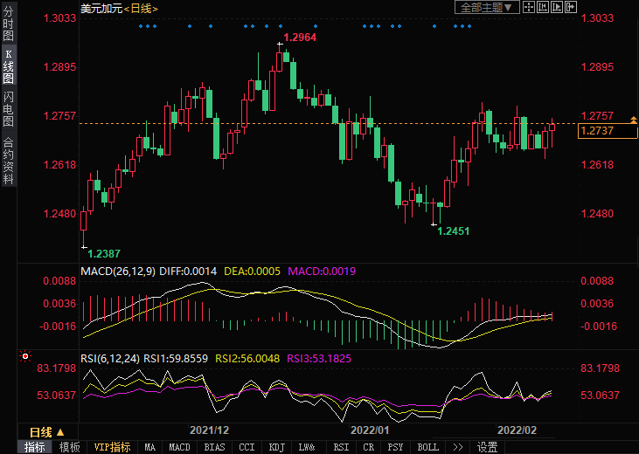The width and height of the screenshot is (639, 454).
Task: Select the 闪电图 tab in sidebar
Action: click(8, 107)
